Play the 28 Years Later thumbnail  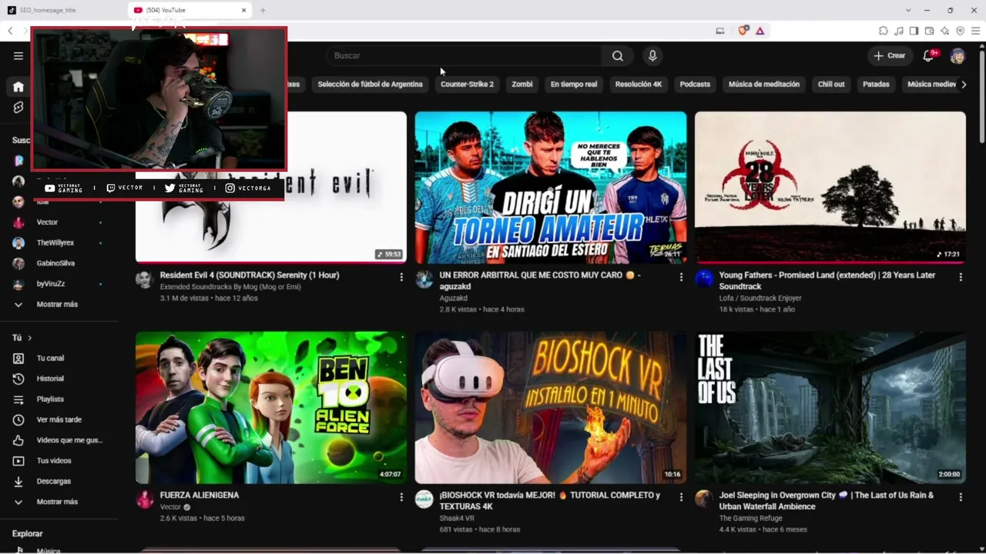pos(830,187)
